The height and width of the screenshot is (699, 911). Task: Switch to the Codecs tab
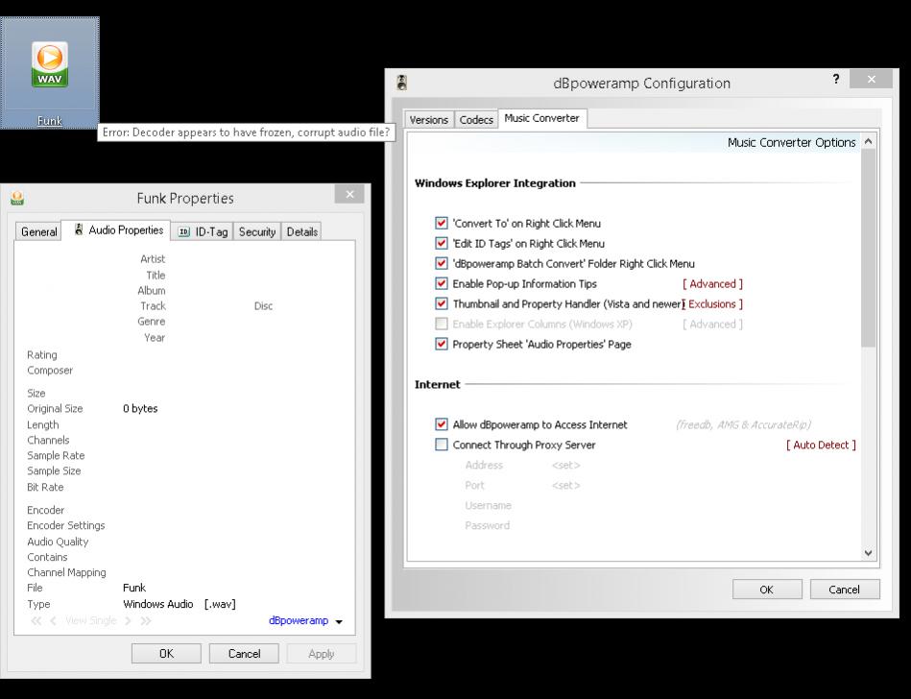tap(476, 120)
